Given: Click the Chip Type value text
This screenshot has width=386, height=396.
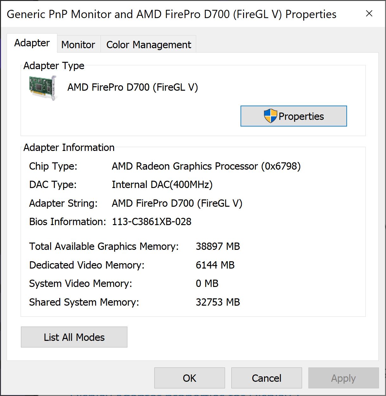Looking at the screenshot, I should tap(206, 166).
